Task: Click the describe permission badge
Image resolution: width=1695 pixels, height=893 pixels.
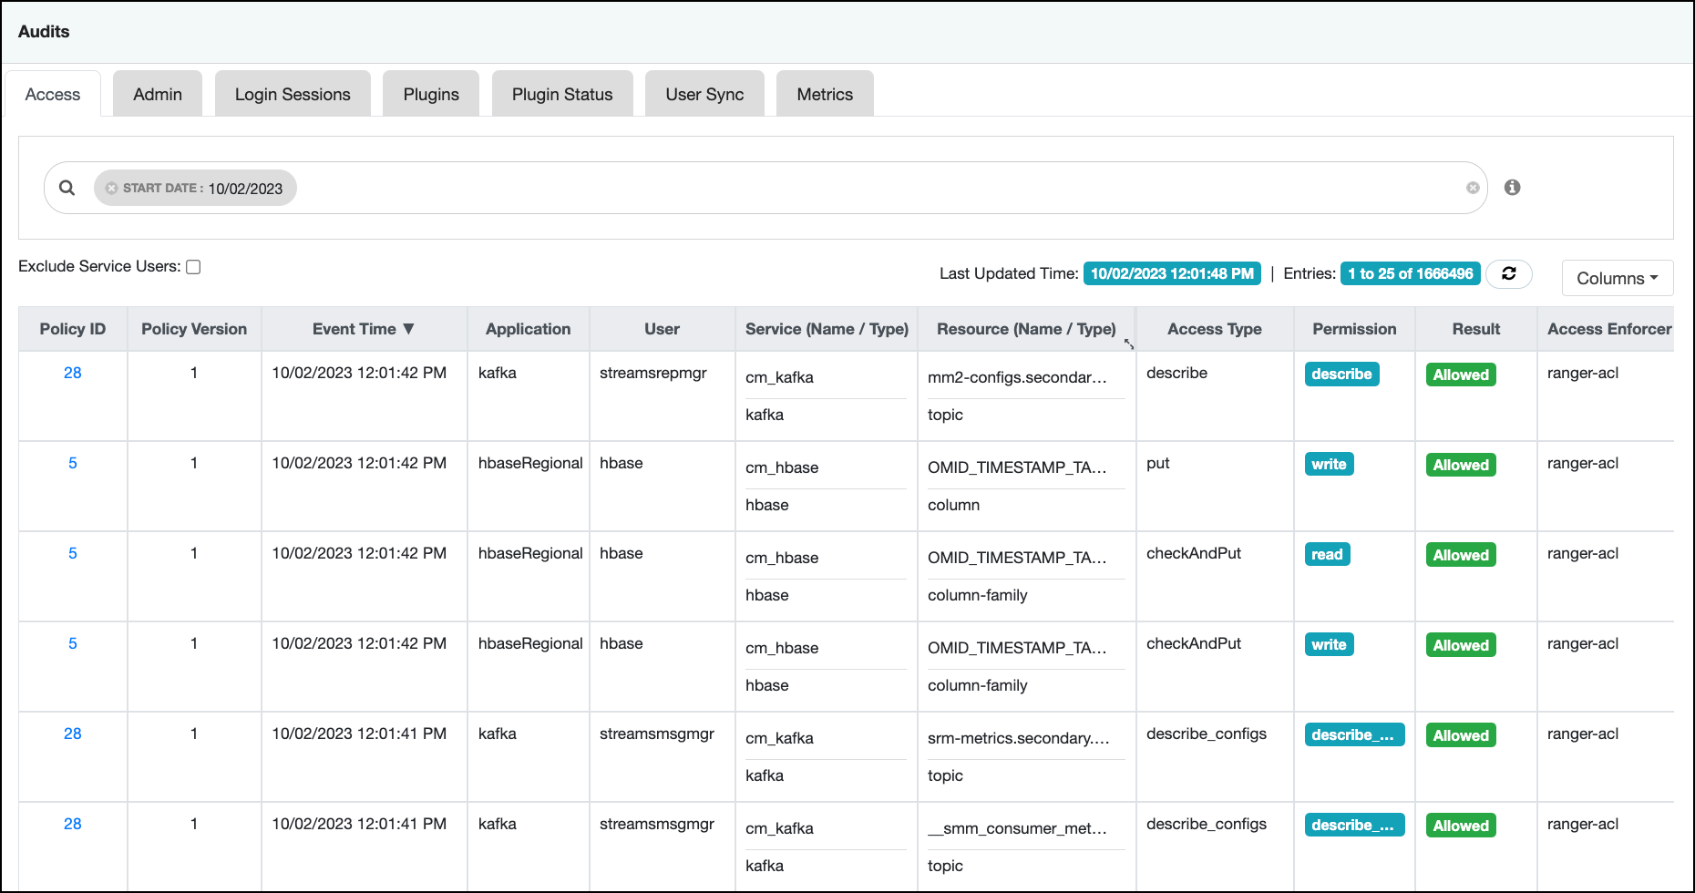Action: point(1341,375)
